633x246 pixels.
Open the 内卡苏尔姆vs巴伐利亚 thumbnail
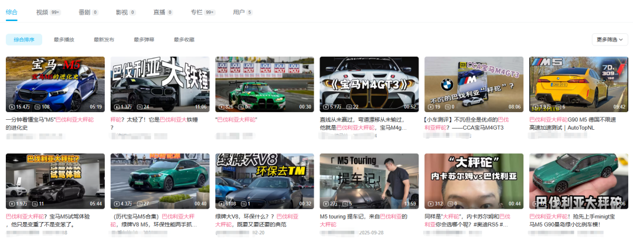pyautogui.click(x=474, y=181)
